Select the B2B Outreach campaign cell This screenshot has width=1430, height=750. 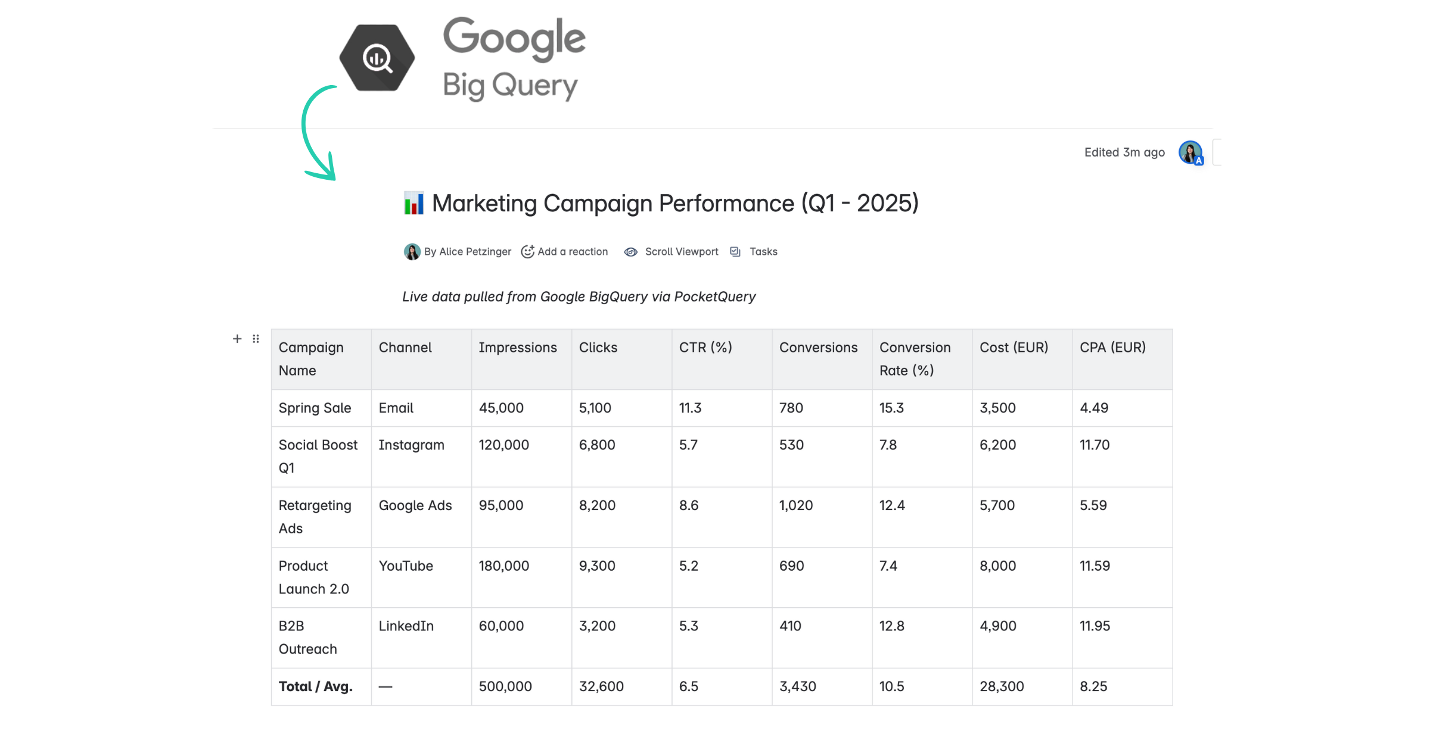pos(321,637)
